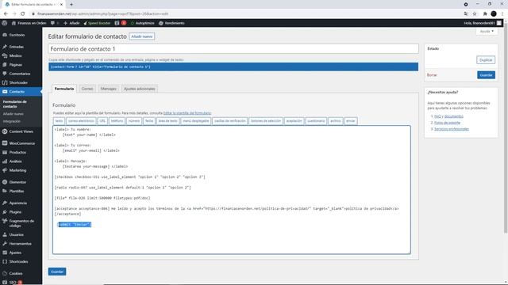Screen dimensions: 508x285
Task: Open the WordPress logo menu
Action: pyautogui.click(x=5, y=23)
